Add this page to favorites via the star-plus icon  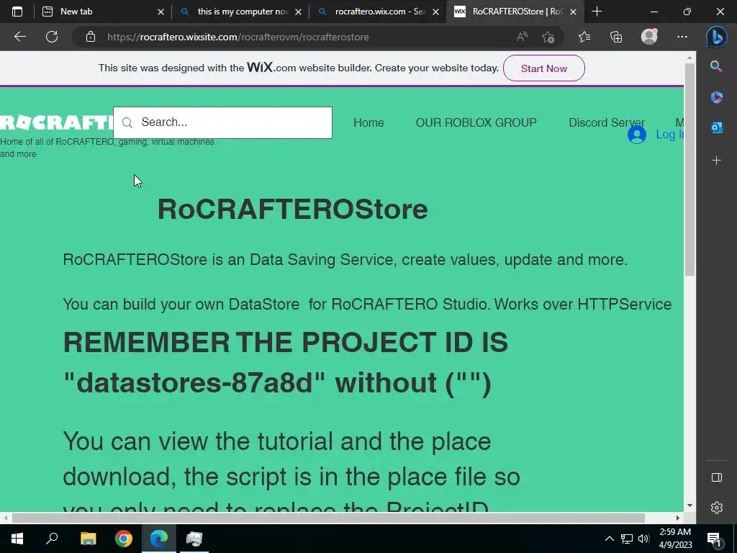548,37
